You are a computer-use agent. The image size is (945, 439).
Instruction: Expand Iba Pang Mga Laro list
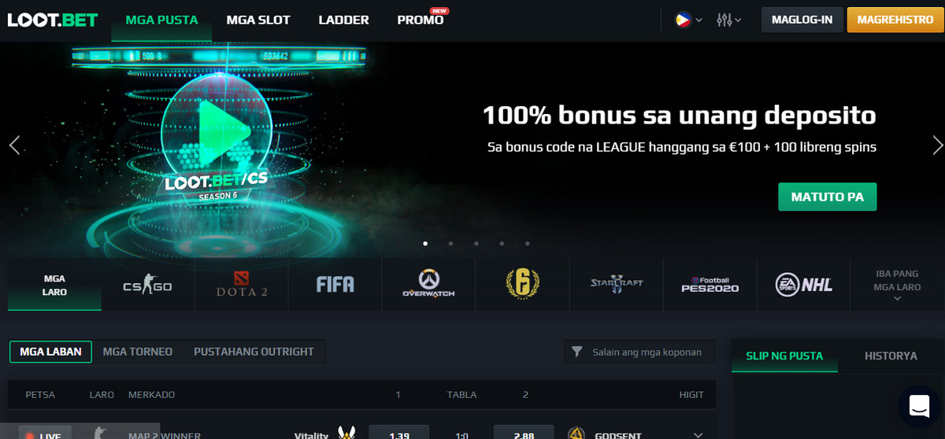pos(897,285)
